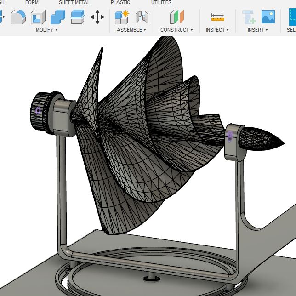The image size is (296, 296).
Task: Click the Measure ruler icon
Action: [218, 17]
